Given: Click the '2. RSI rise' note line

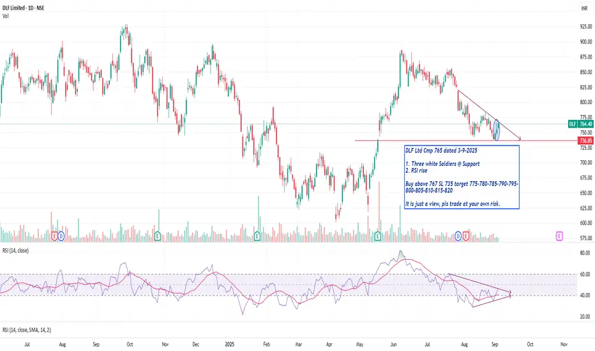Looking at the screenshot, I should [416, 170].
